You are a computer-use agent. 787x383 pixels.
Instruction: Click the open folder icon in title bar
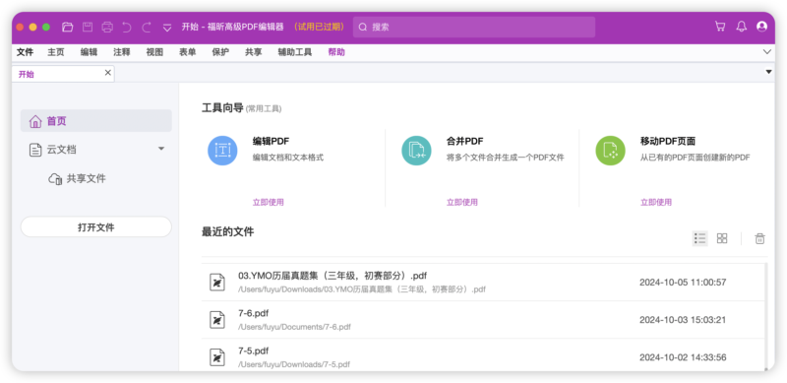click(x=67, y=28)
